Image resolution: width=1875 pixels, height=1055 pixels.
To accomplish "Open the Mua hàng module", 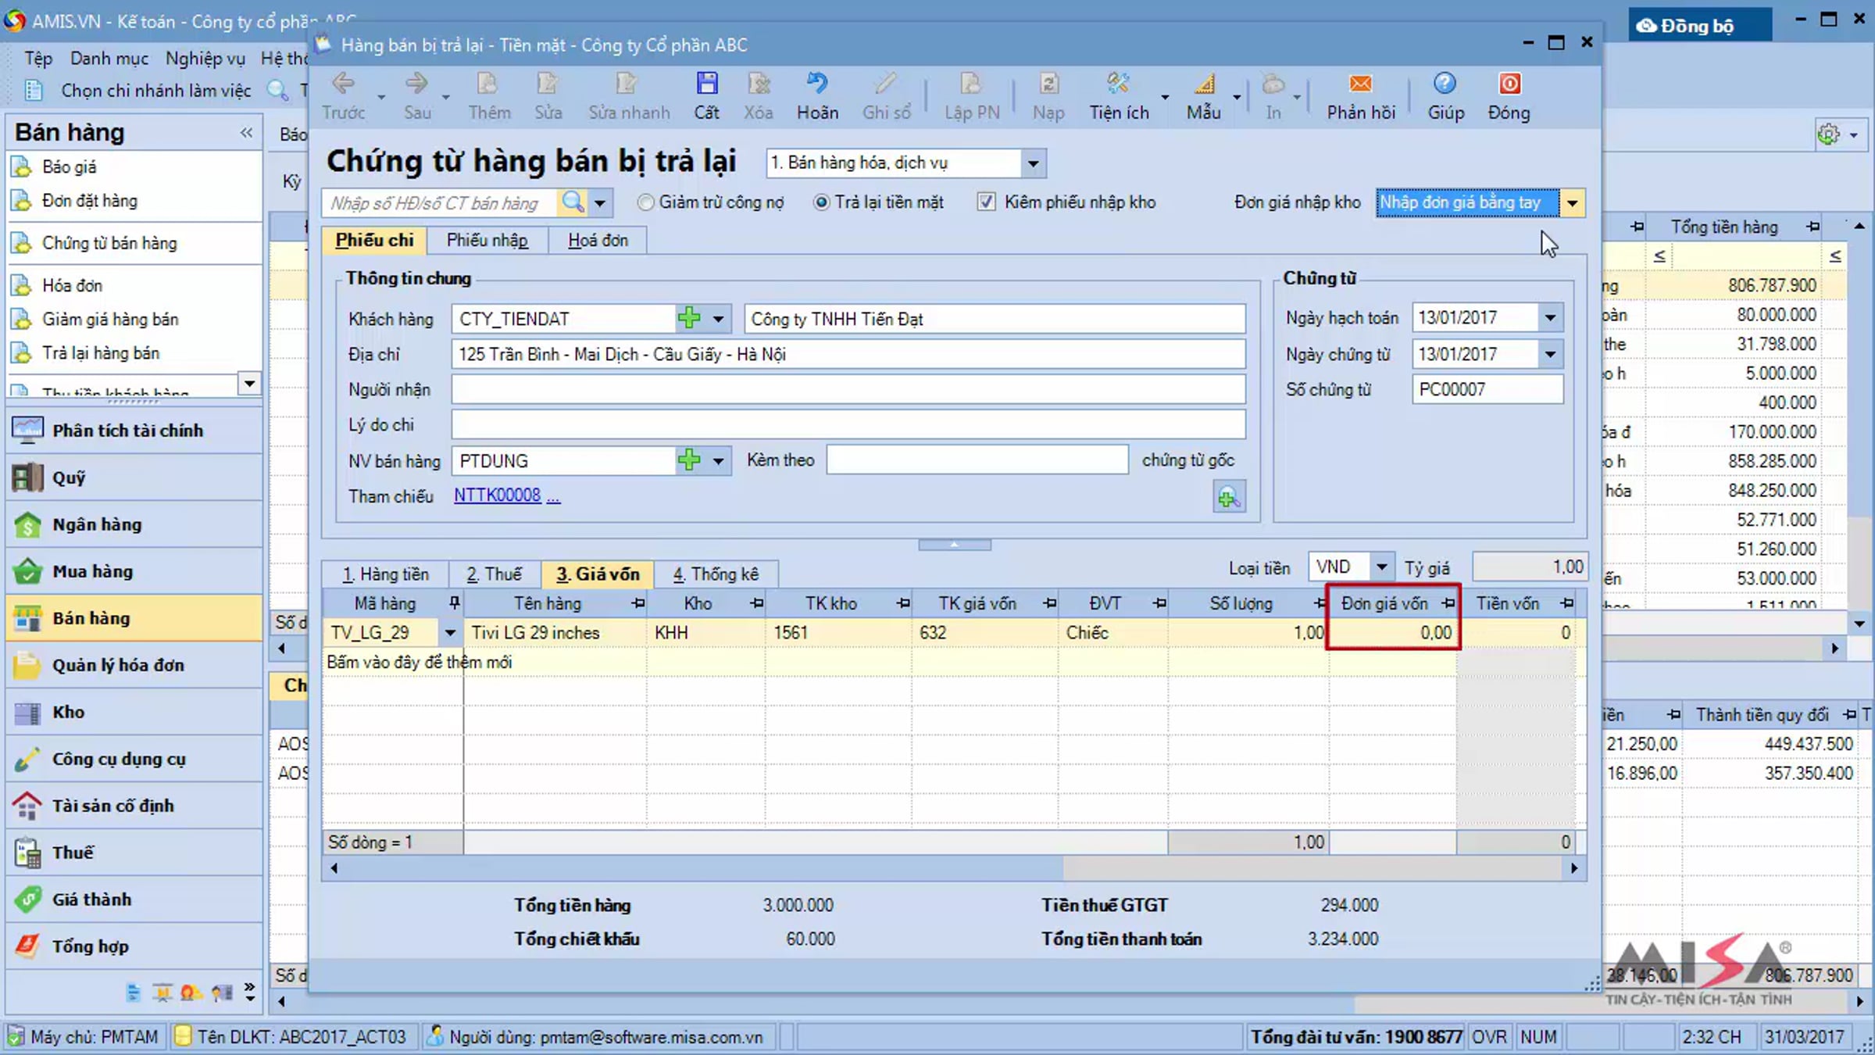I will coord(134,571).
